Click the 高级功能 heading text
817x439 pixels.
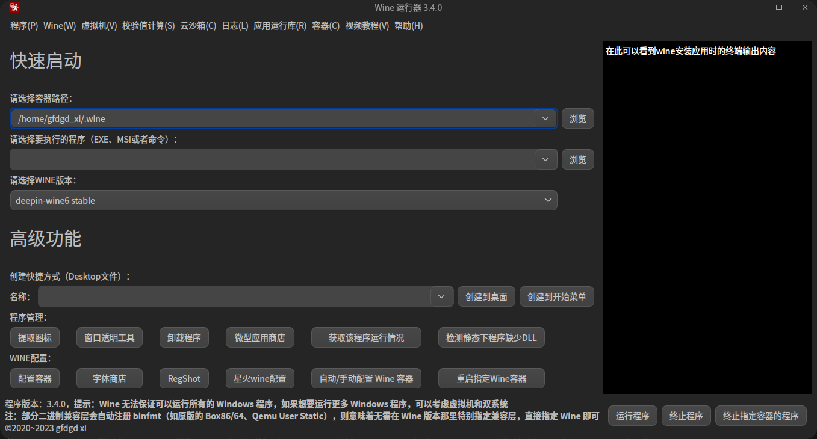click(x=46, y=239)
